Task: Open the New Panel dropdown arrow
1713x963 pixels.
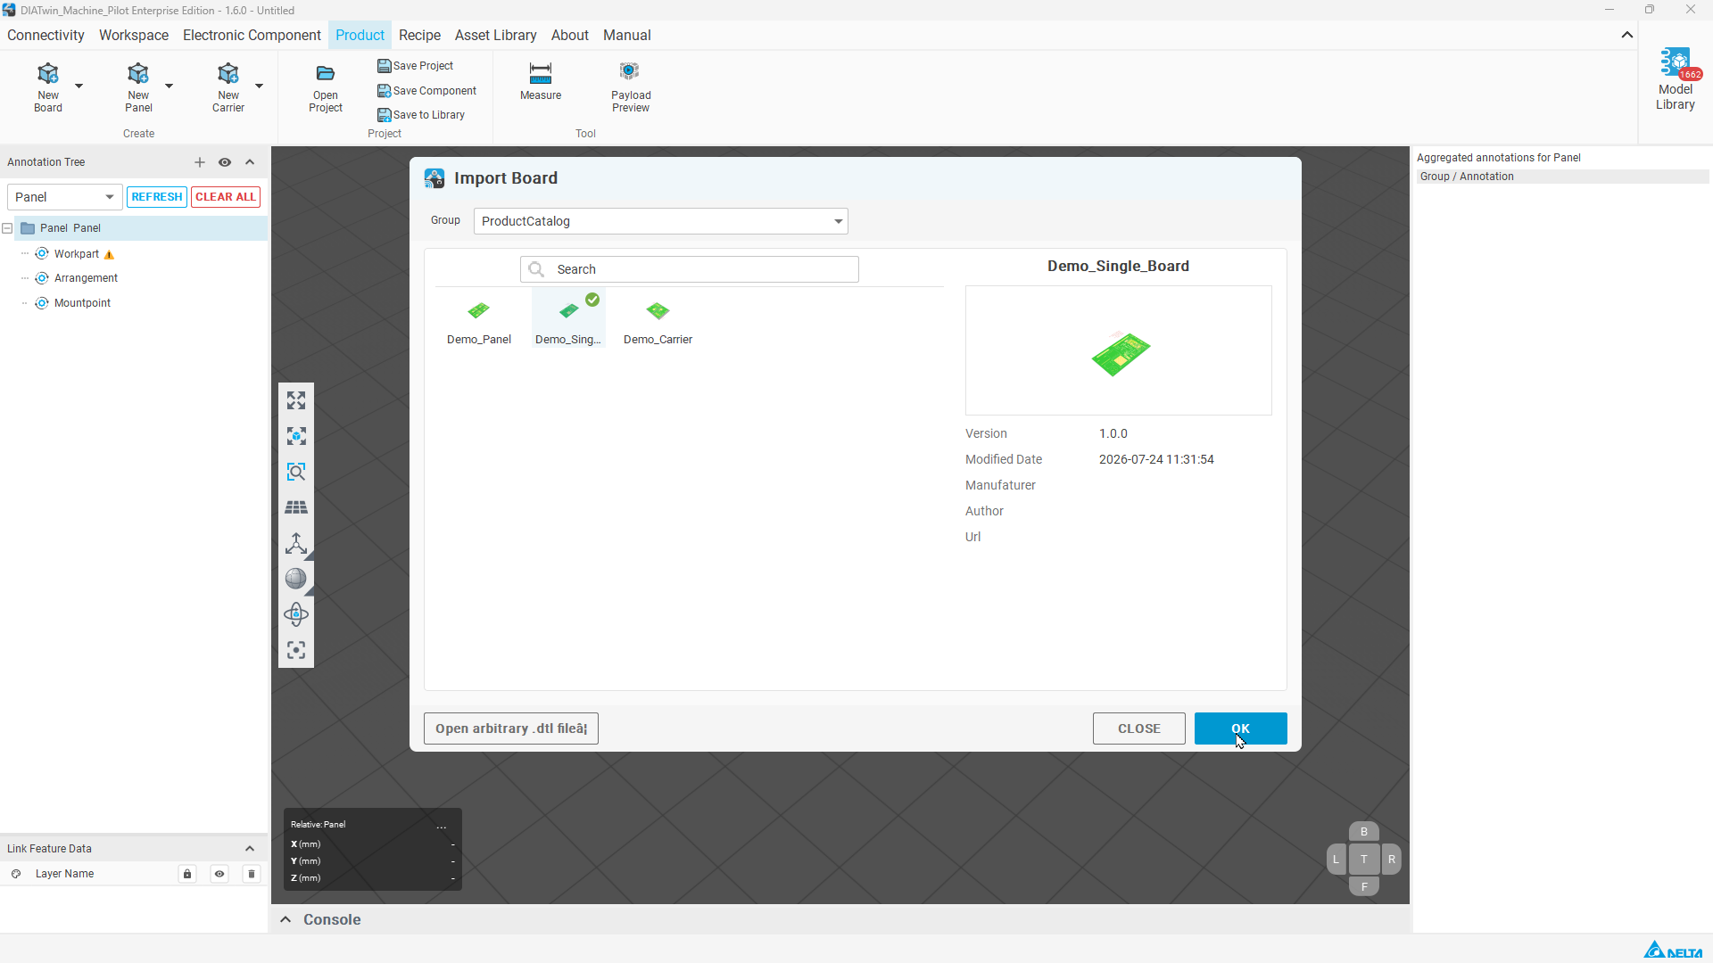Action: pyautogui.click(x=170, y=86)
